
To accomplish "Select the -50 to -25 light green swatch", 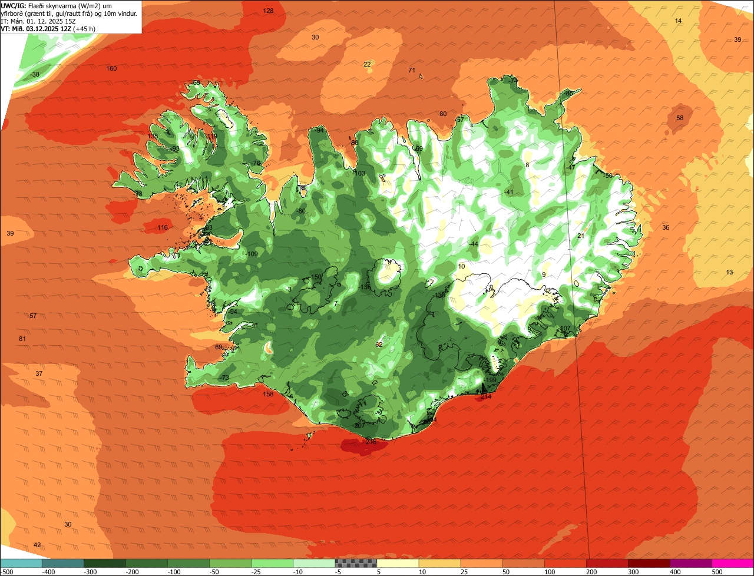I will 230,564.
